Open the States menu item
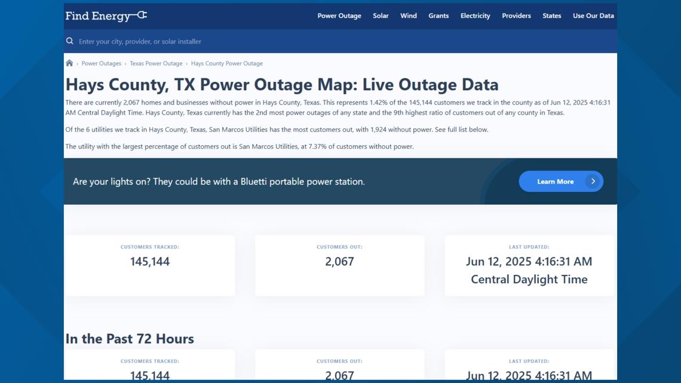 tap(551, 16)
